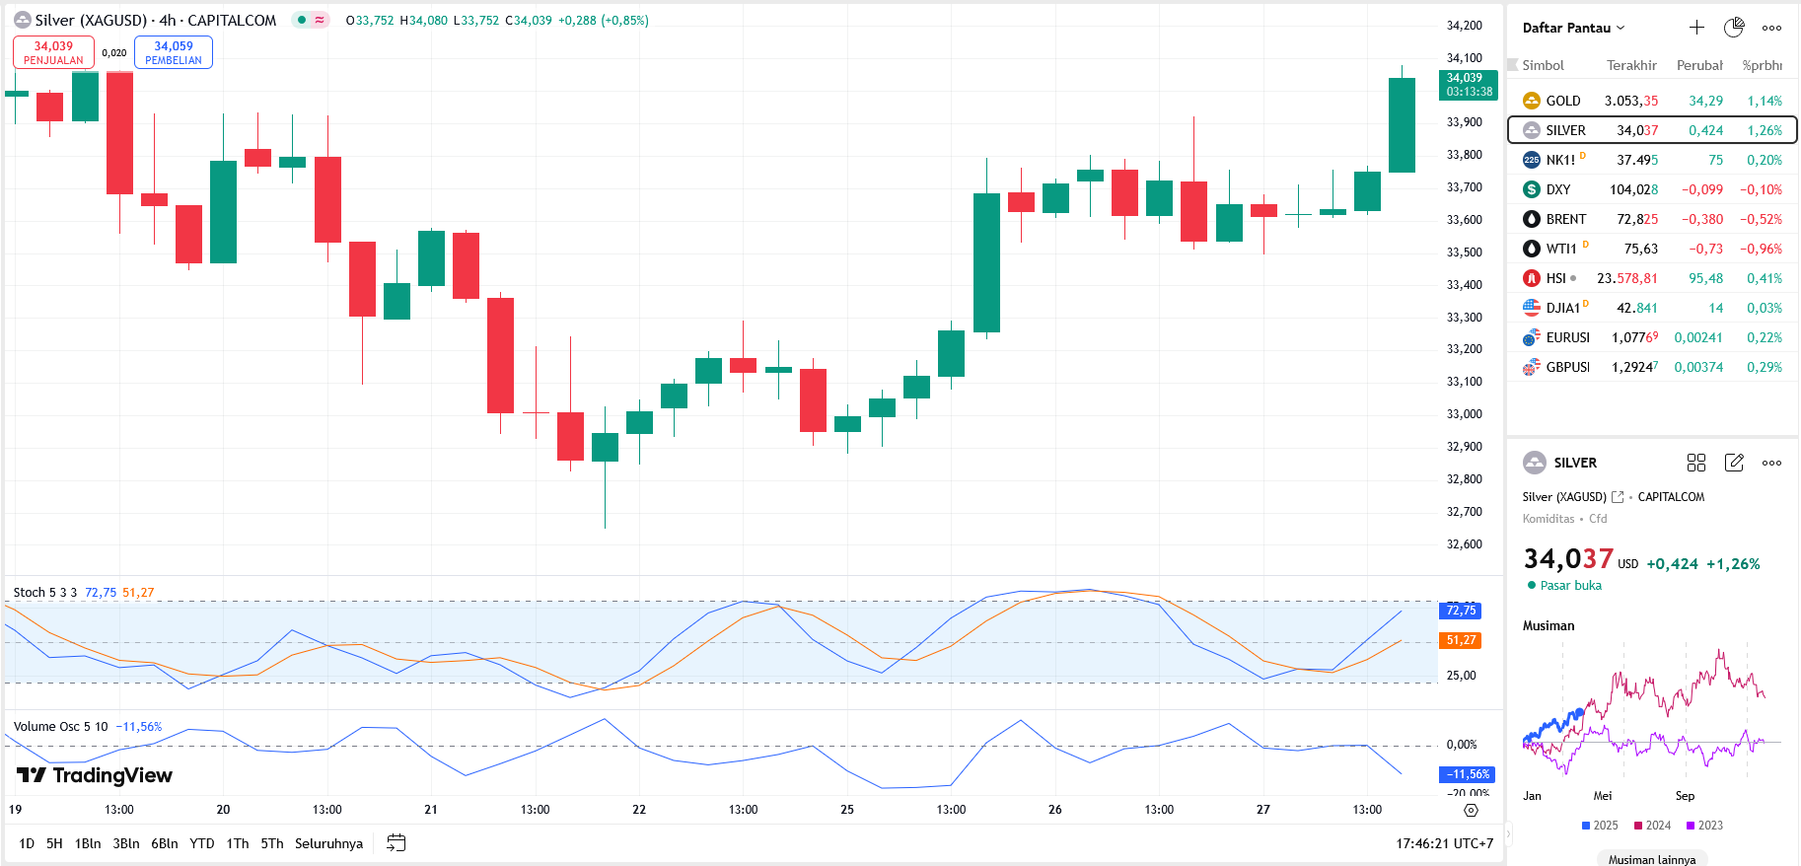Open the watchlist three-dots menu

pos(1771,28)
